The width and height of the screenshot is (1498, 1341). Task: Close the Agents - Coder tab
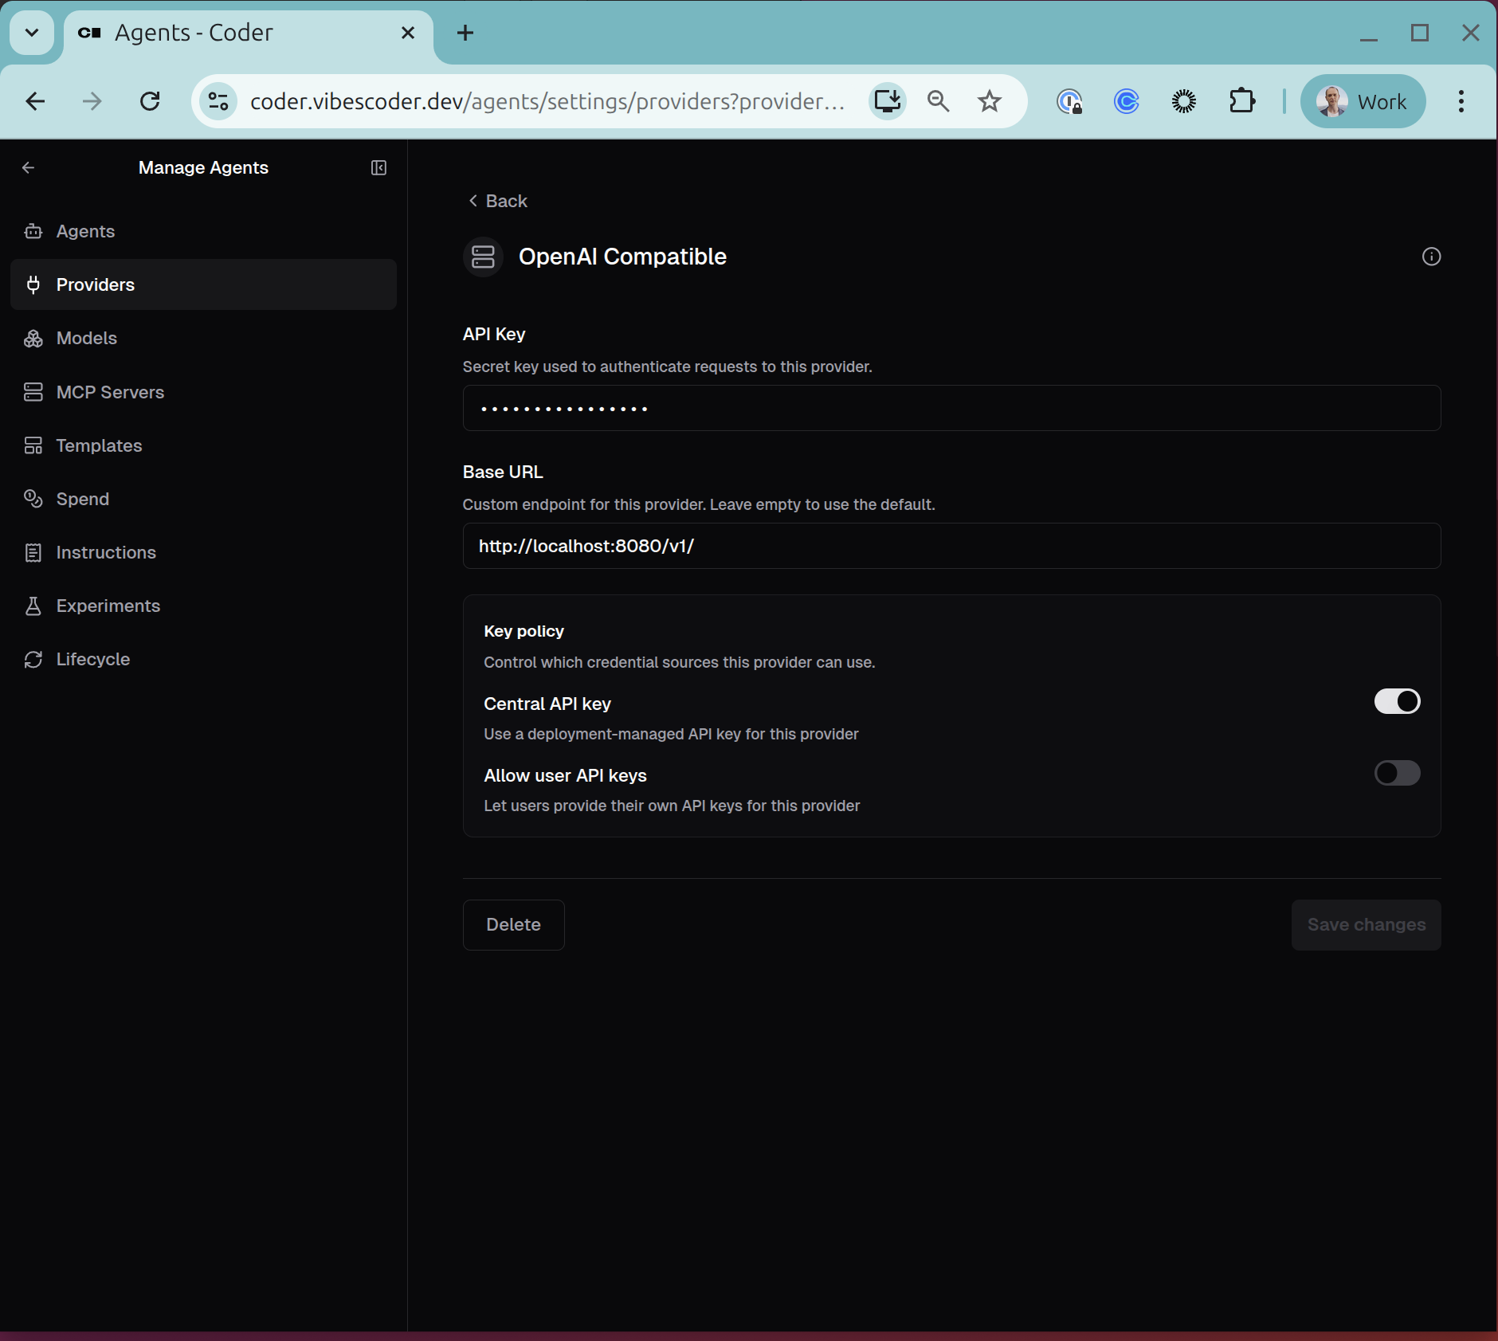pos(408,33)
